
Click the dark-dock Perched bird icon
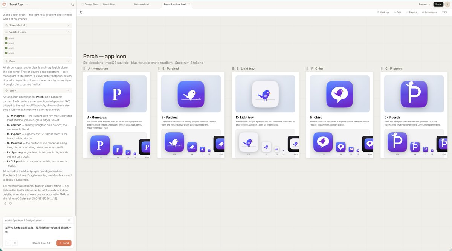click(220, 145)
